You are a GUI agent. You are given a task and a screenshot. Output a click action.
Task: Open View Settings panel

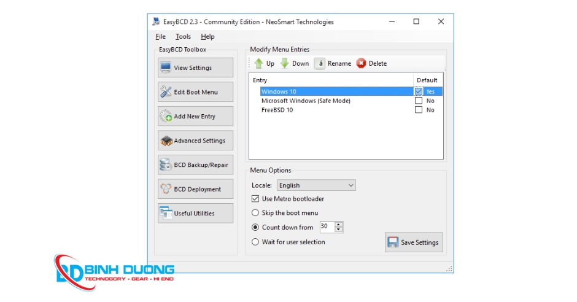(195, 68)
